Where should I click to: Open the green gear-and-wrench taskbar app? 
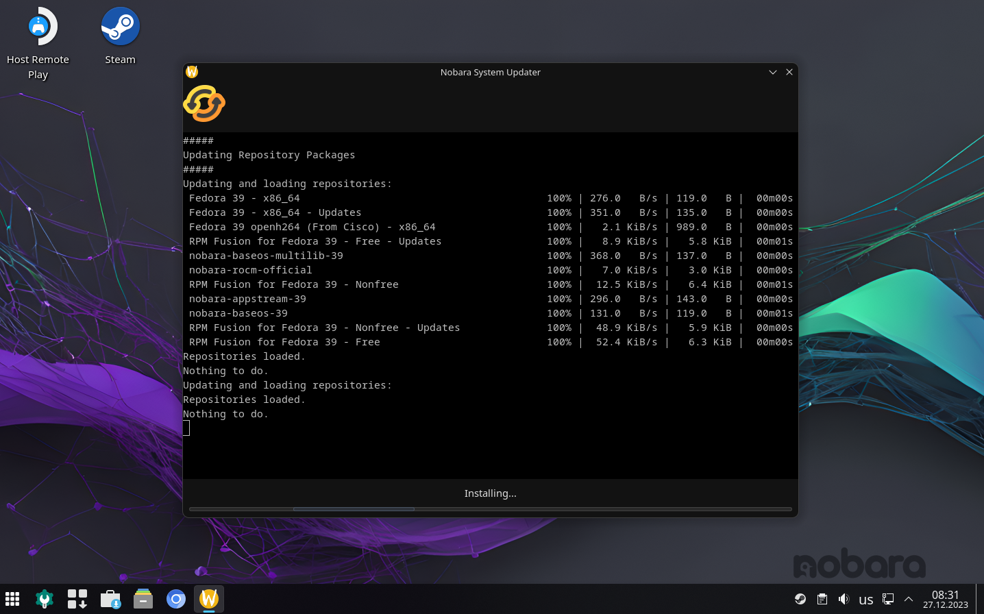click(45, 599)
